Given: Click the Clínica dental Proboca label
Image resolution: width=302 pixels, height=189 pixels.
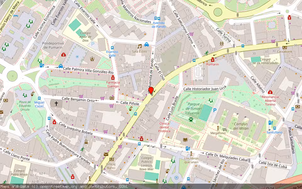Looking at the screenshot, I should (x=164, y=127).
